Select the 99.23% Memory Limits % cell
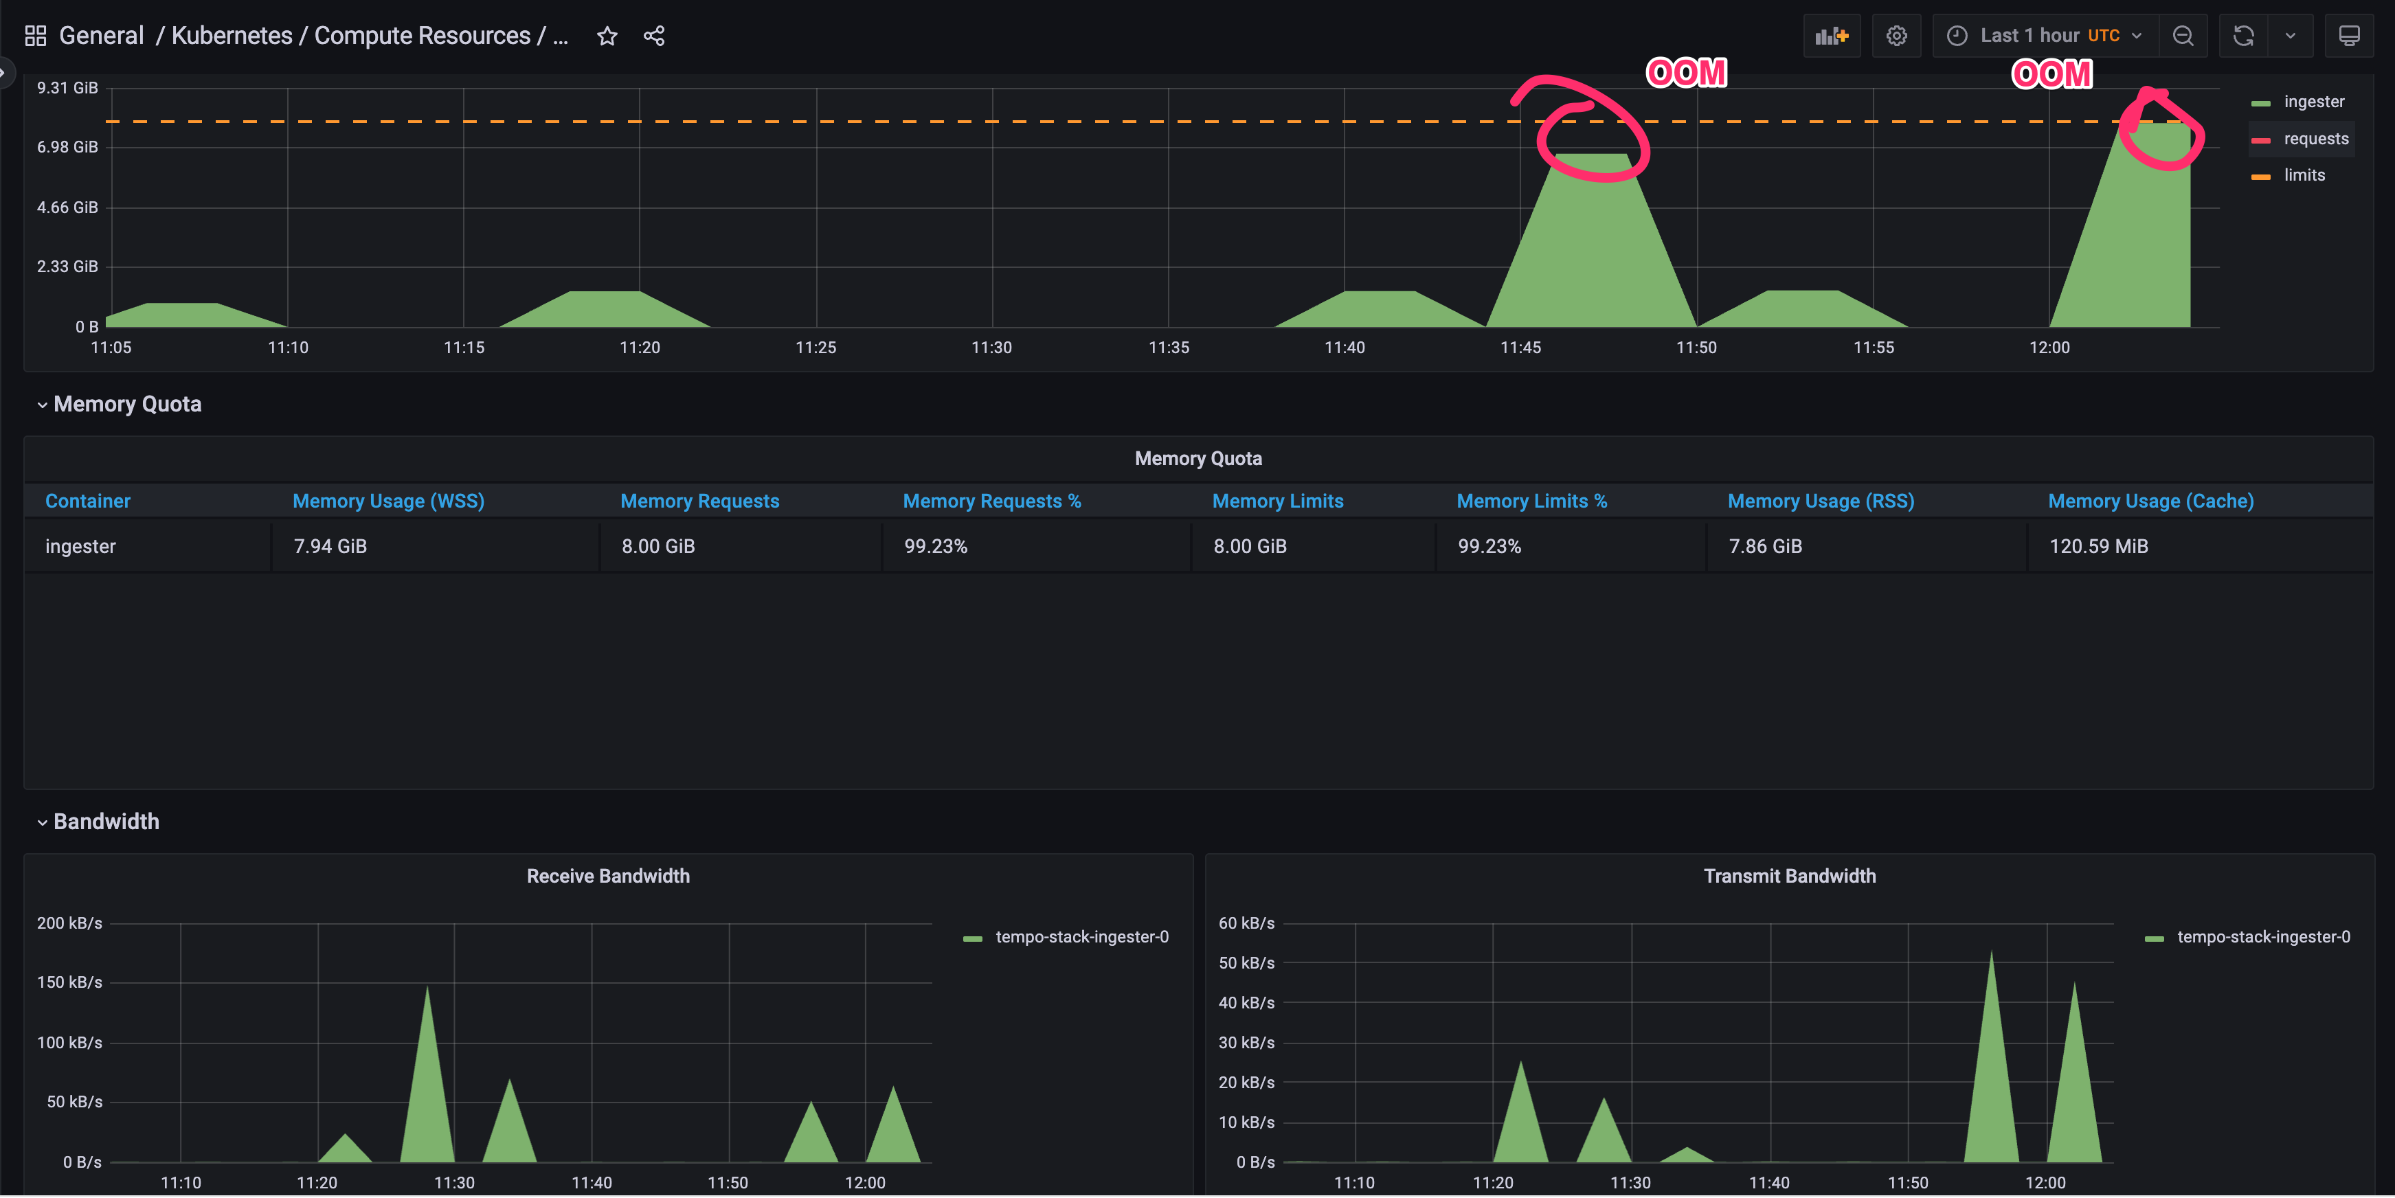Viewport: 2395px width, 1198px height. coord(1571,547)
